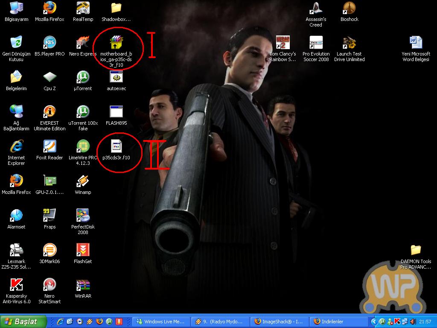Open Lexmark Z25-Z35 Solution Center icon

pos(16,256)
